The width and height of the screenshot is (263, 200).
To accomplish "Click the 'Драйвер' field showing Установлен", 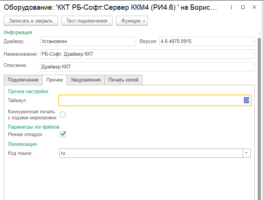I will click(88, 41).
